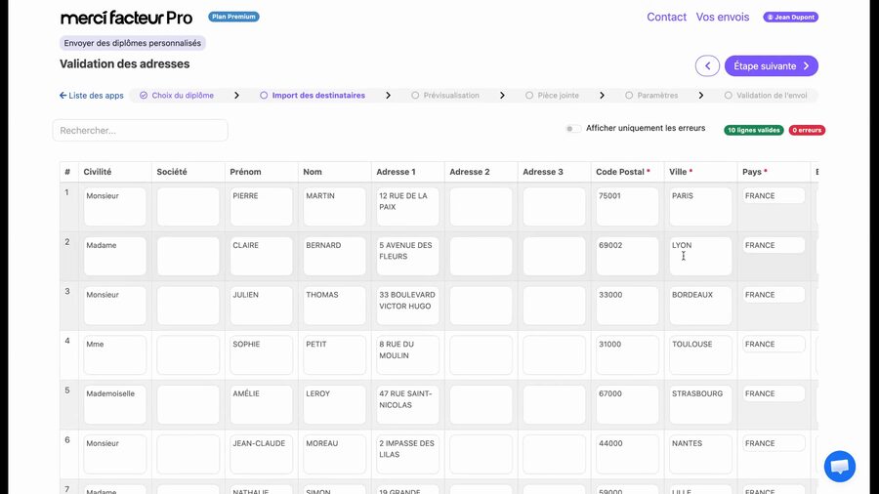This screenshot has height=494, width=879.
Task: Edit Nom field containing BERNARD
Action: pyautogui.click(x=335, y=256)
